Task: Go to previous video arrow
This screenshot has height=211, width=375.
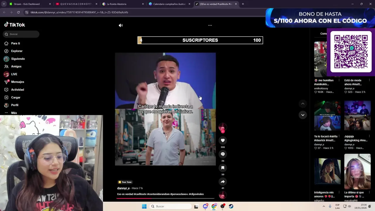Action: 303,104
